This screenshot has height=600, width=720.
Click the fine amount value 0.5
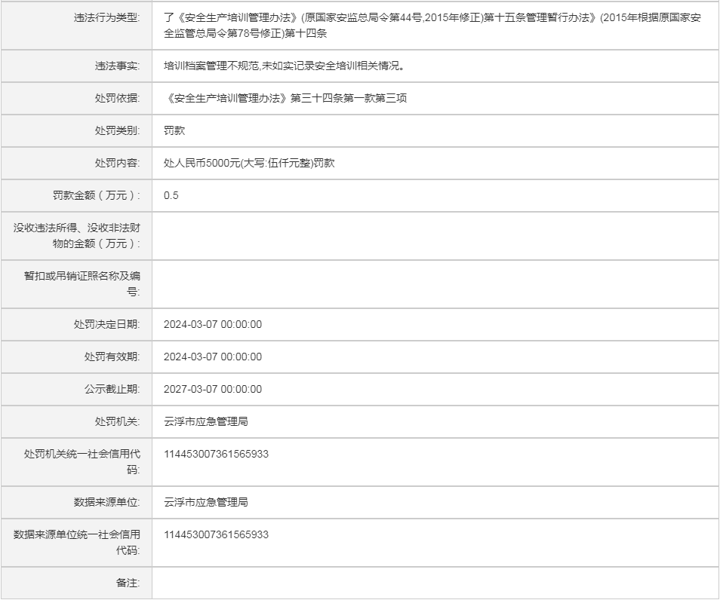pyautogui.click(x=171, y=195)
